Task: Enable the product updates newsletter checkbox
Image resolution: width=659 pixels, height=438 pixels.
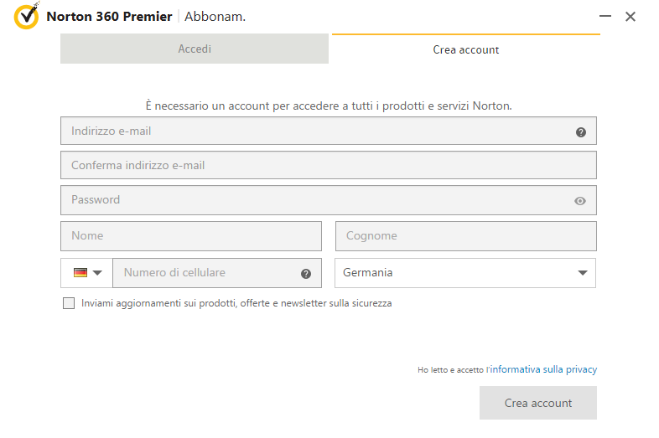Action: 69,303
